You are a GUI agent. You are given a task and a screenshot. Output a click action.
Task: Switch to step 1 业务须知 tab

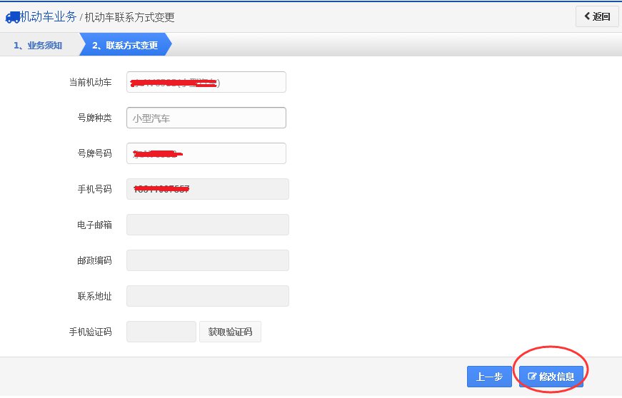coord(38,45)
